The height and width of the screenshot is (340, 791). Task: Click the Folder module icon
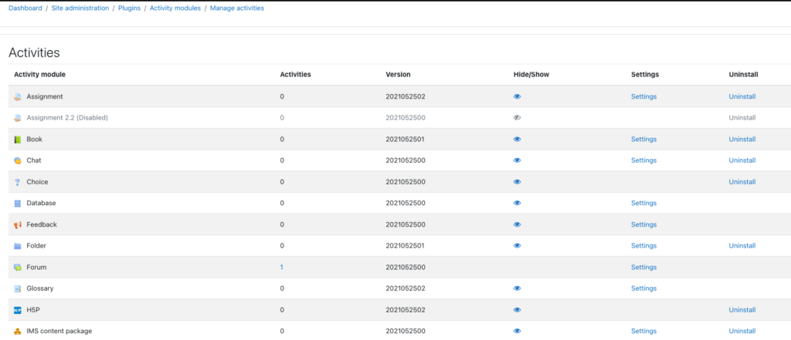[x=17, y=246]
